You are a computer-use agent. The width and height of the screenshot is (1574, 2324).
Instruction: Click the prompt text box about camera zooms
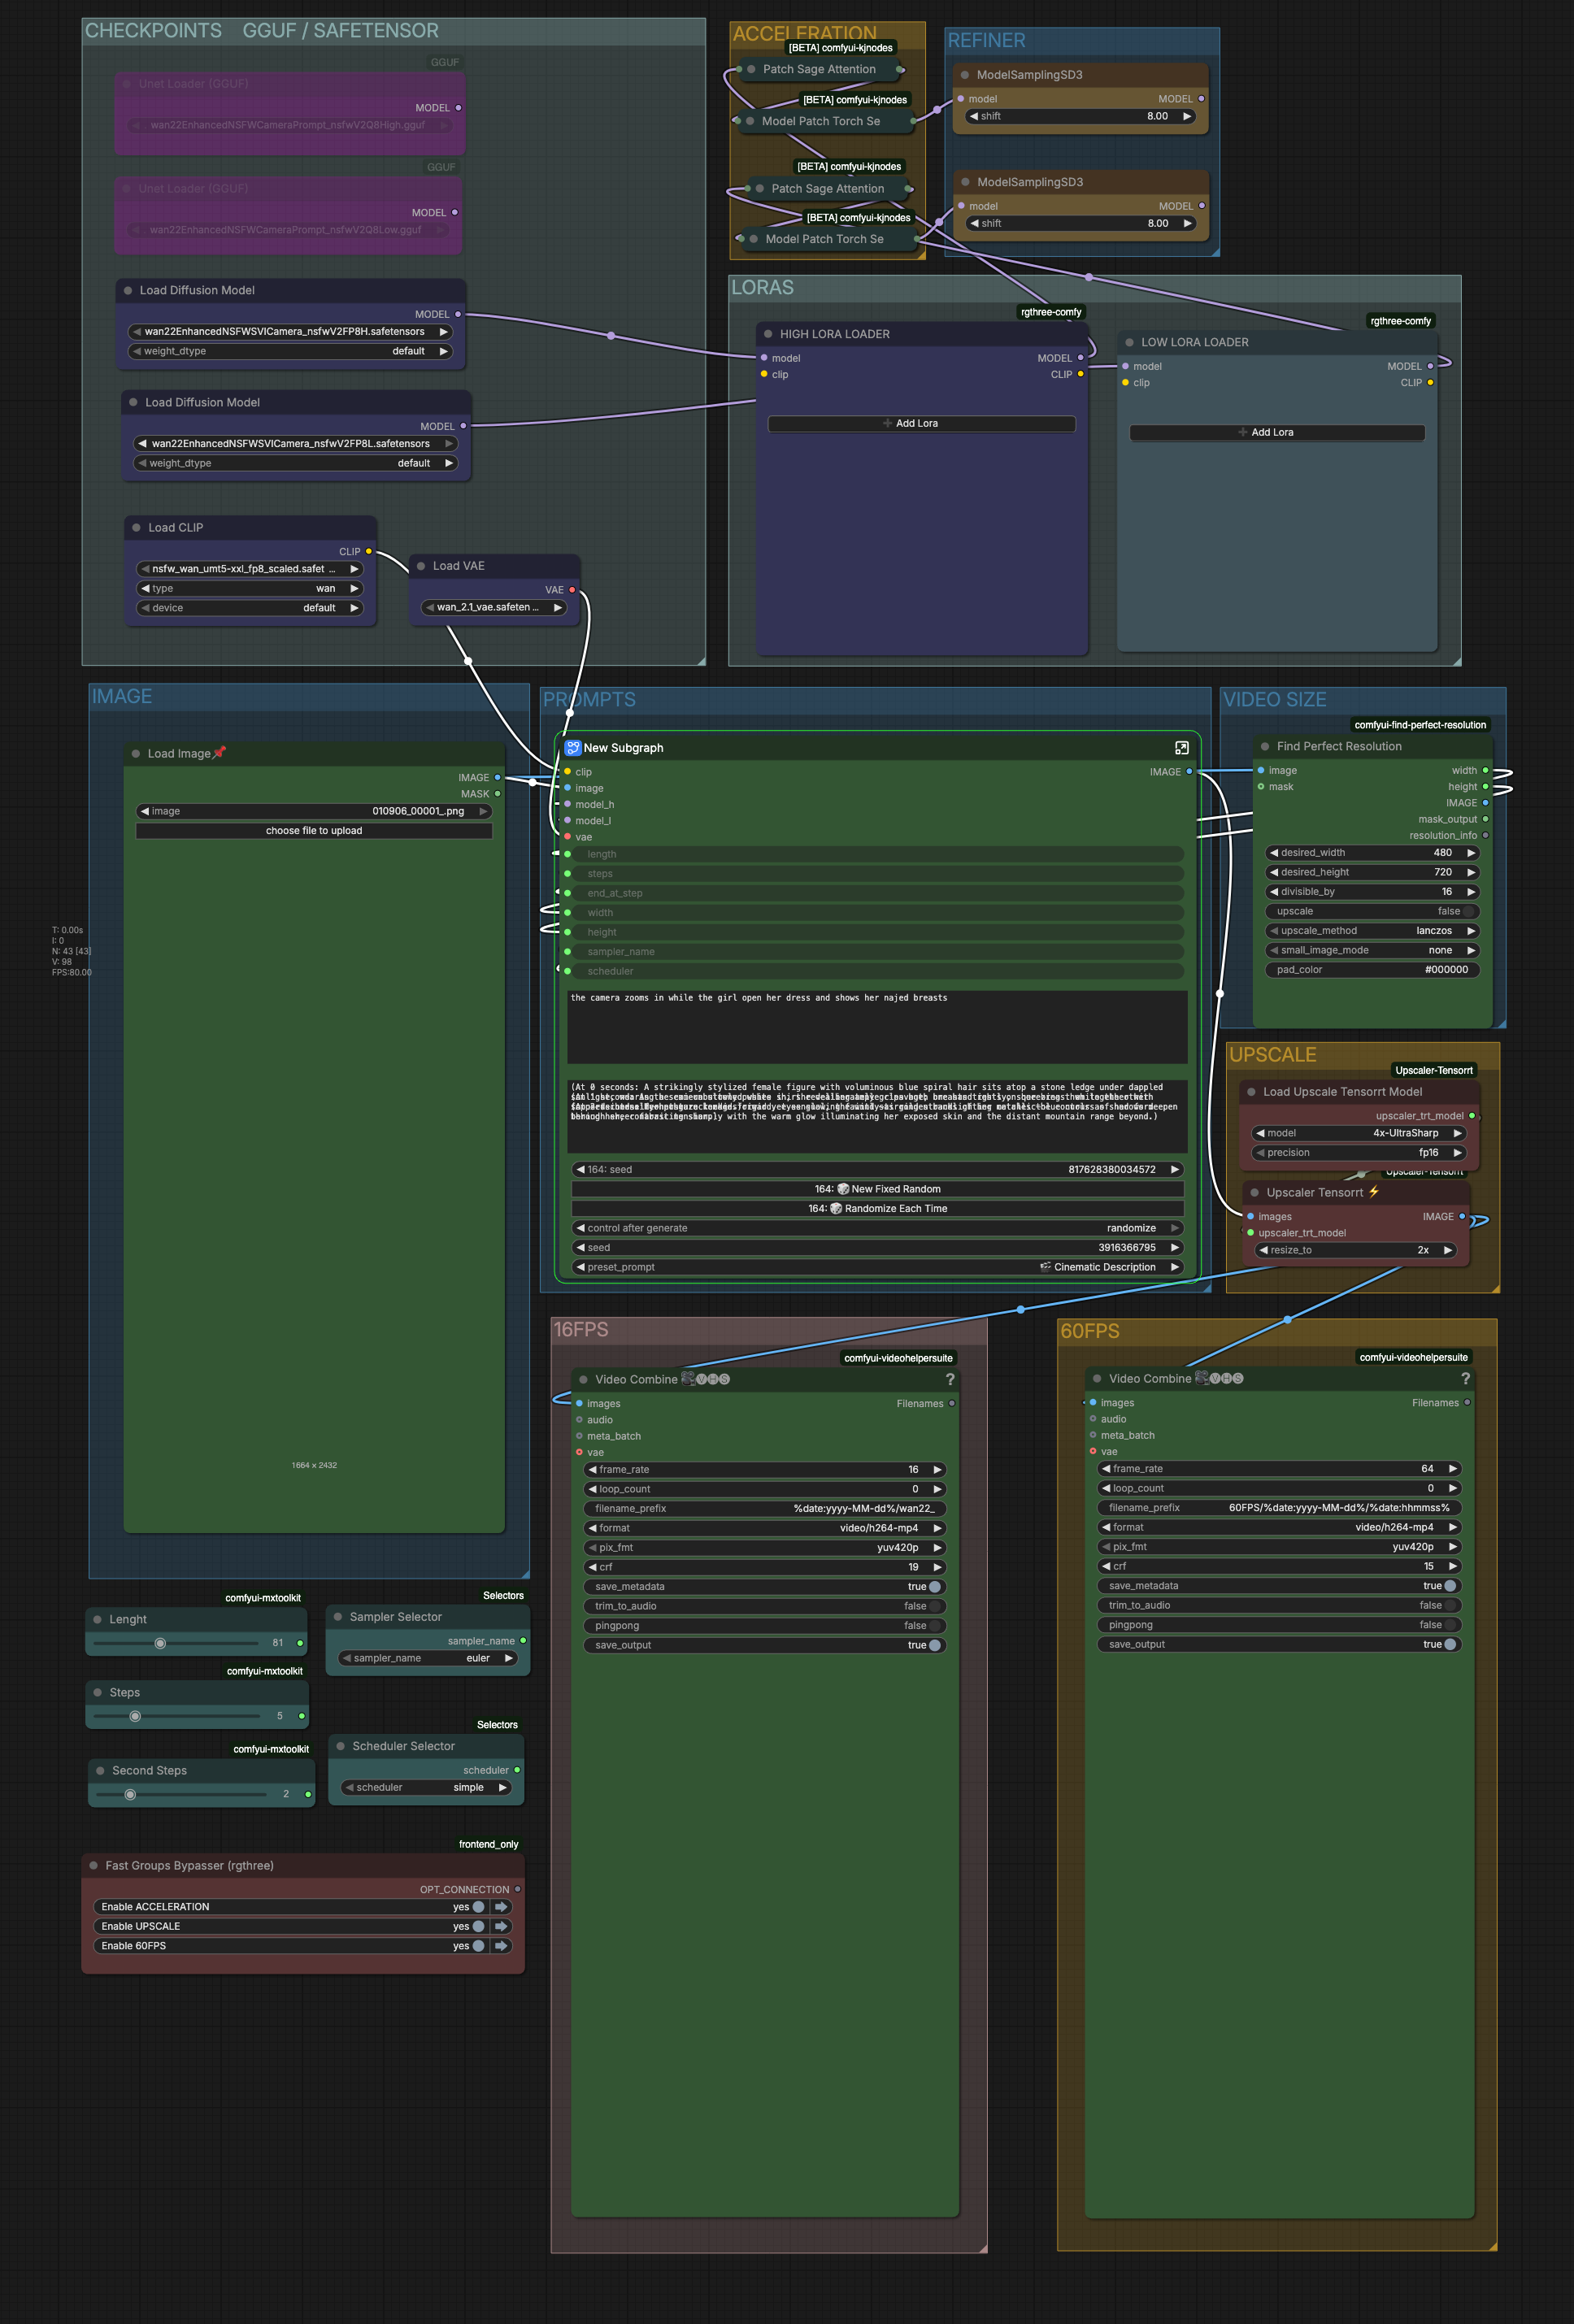877,1027
